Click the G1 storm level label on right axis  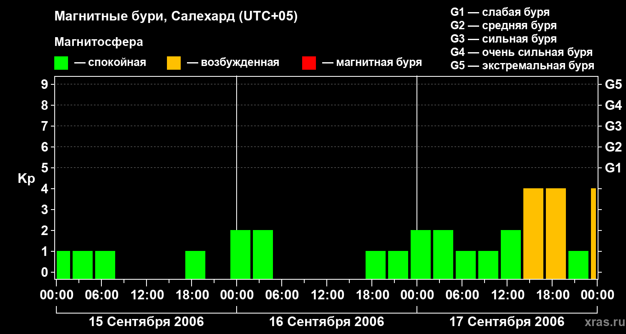613,168
